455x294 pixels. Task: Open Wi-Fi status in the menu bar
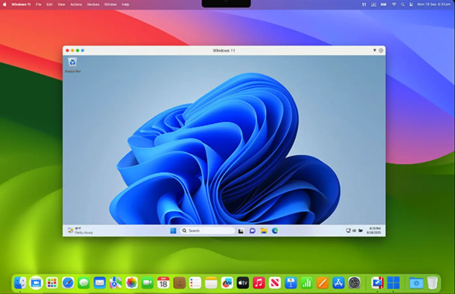pyautogui.click(x=394, y=5)
